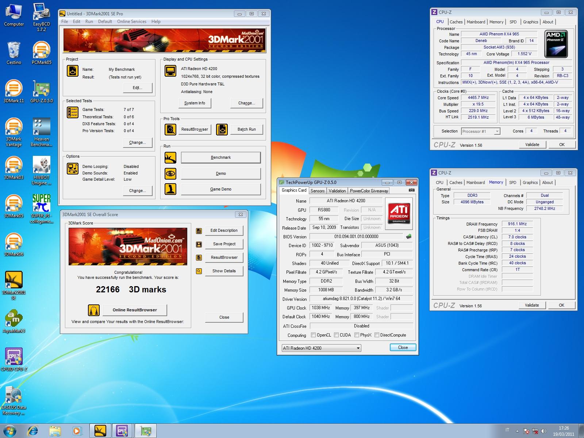
Task: Click the Online ResultBrowser button
Action: tap(135, 310)
